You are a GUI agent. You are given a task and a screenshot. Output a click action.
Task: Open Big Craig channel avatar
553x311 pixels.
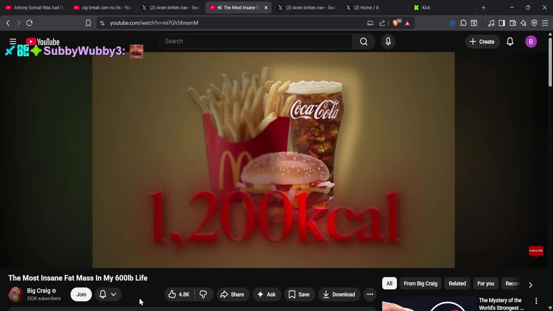tap(16, 294)
